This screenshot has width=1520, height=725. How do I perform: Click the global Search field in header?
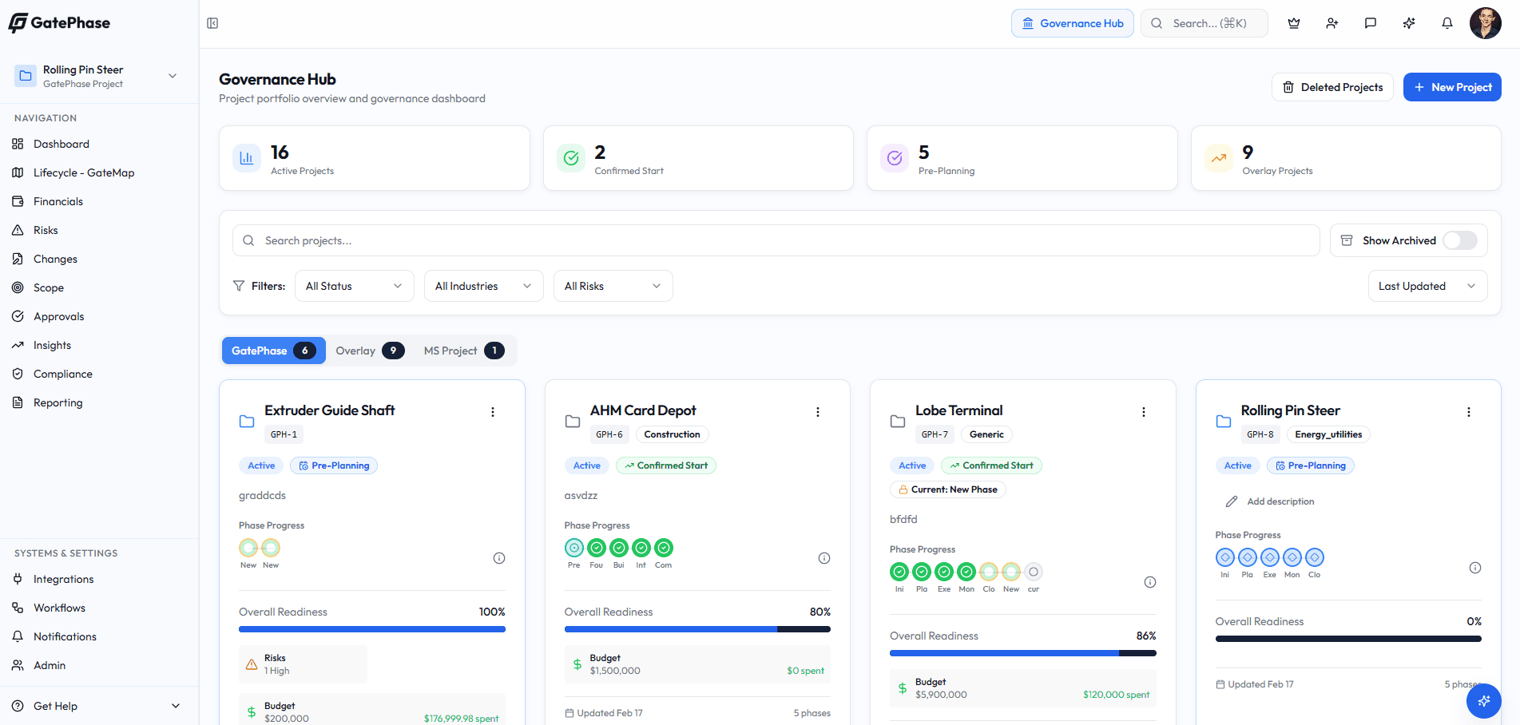click(1204, 23)
